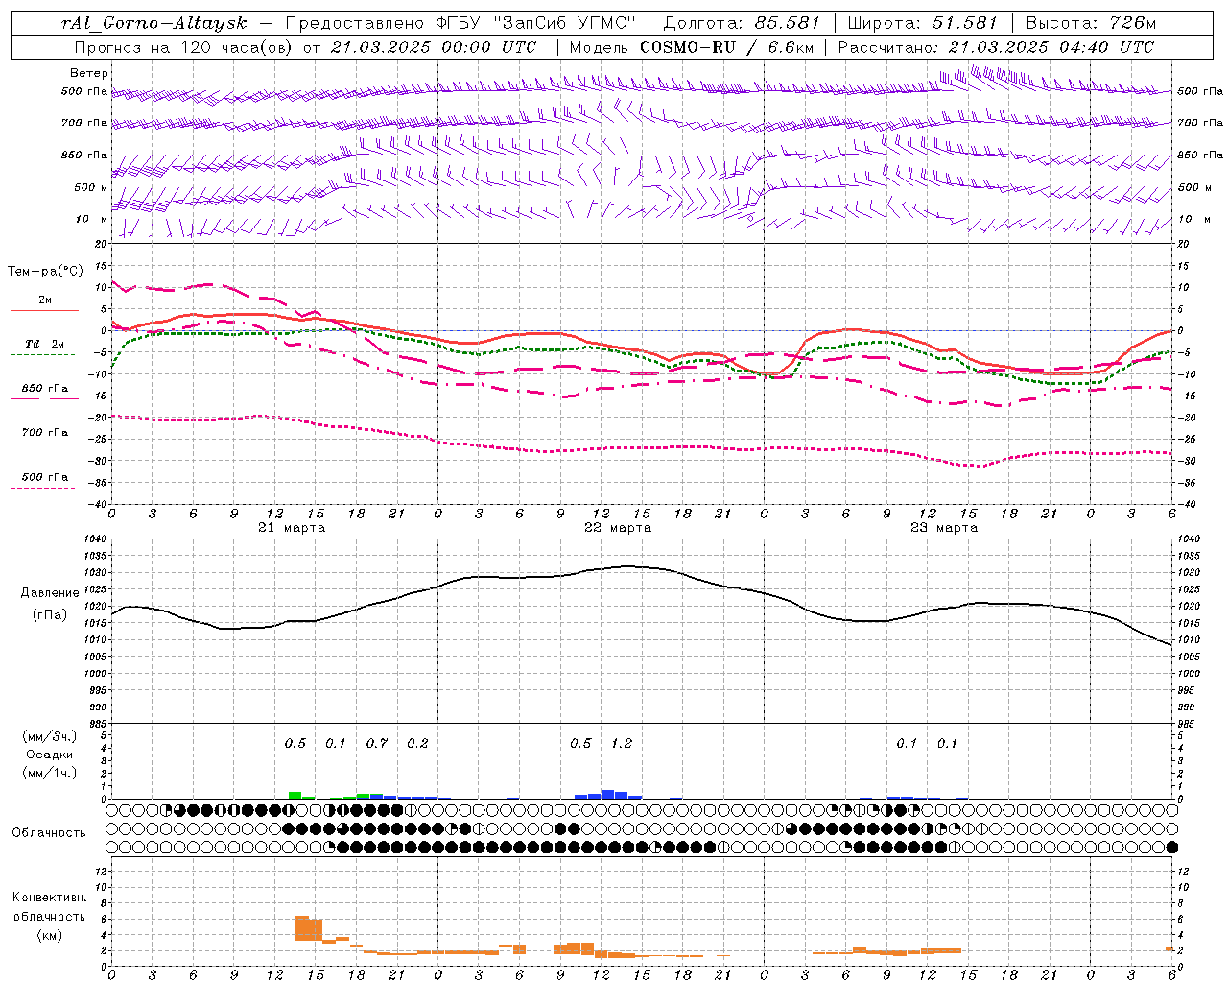Click the tallest orange convective cloud bar

(301, 928)
